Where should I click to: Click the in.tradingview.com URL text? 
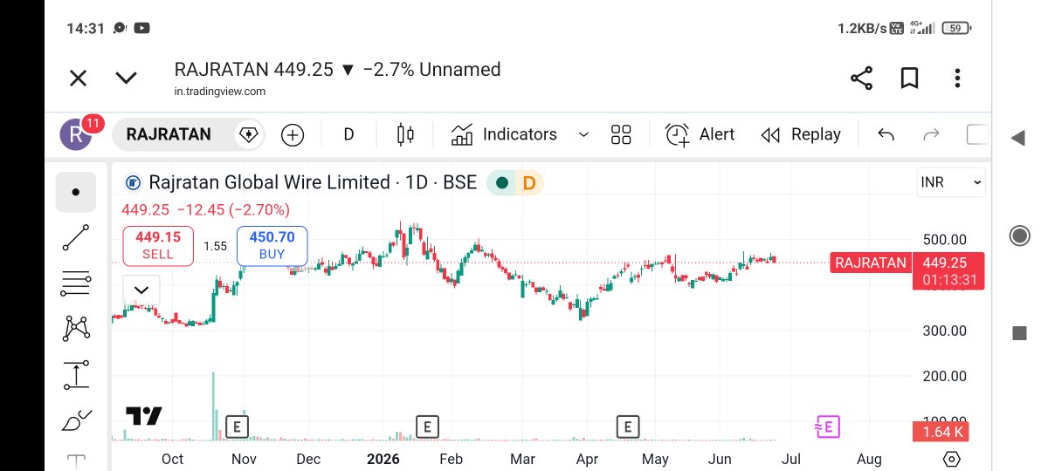point(219,91)
